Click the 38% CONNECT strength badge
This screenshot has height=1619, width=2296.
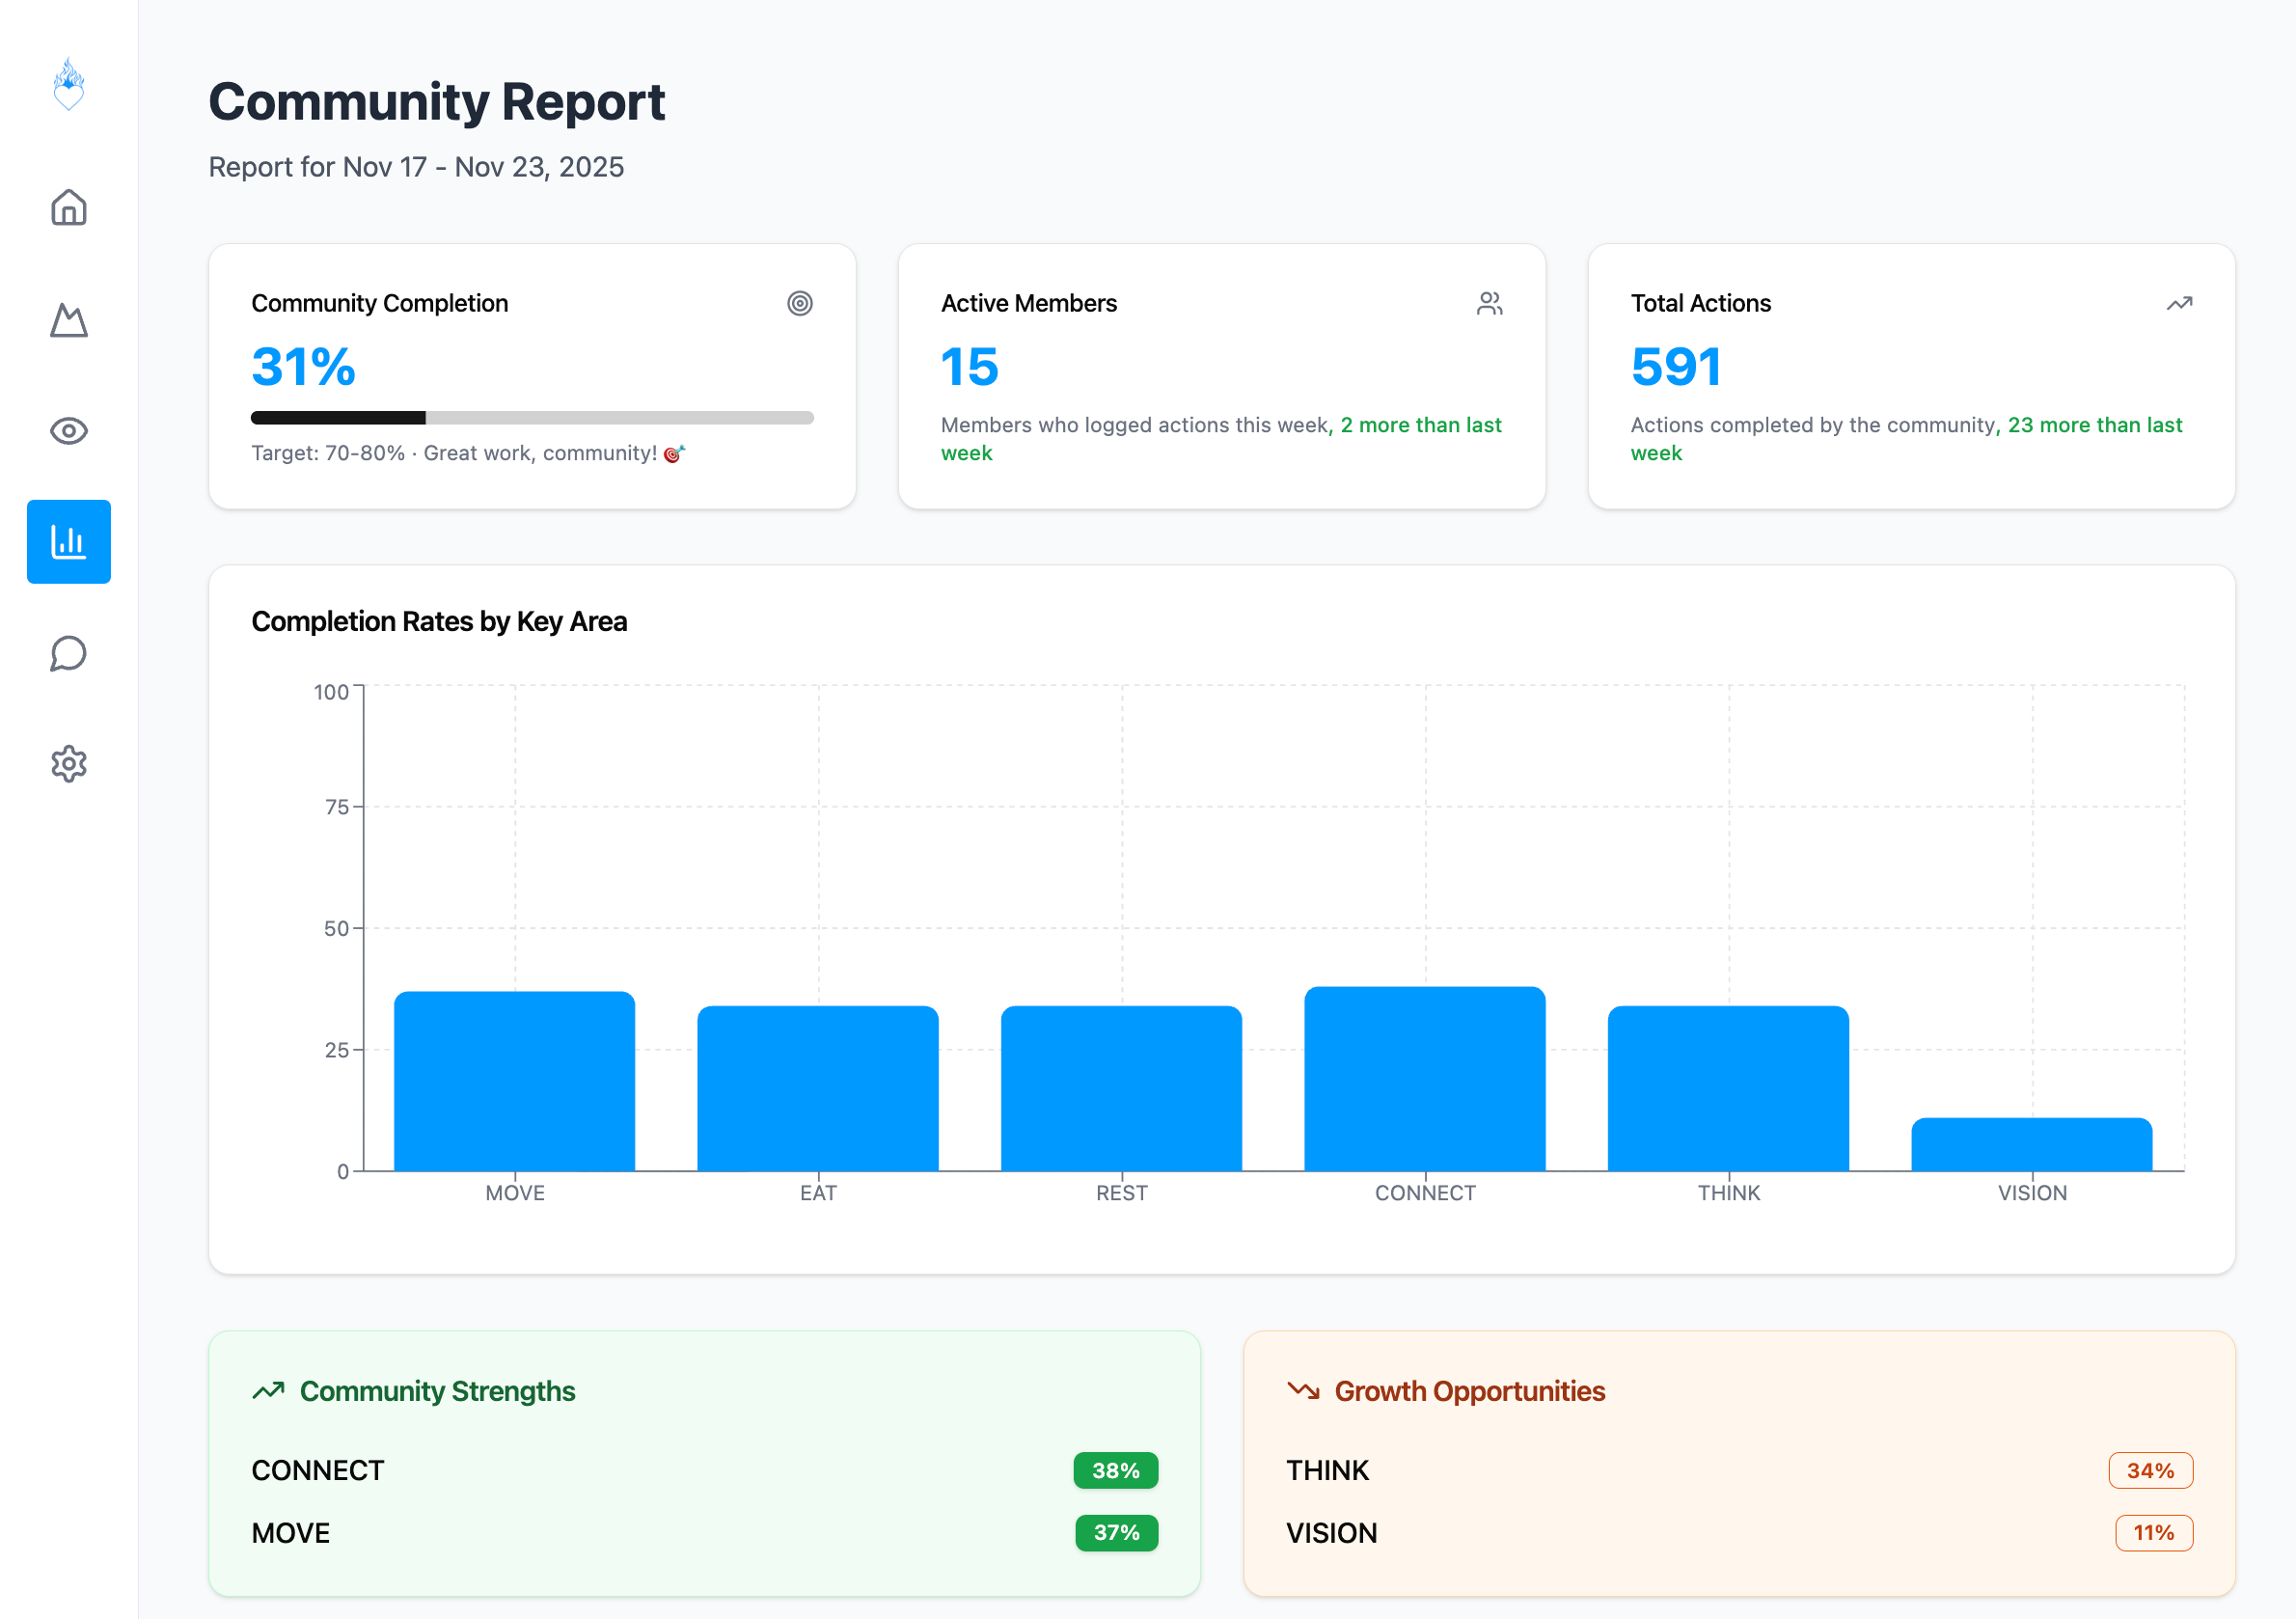pyautogui.click(x=1115, y=1470)
